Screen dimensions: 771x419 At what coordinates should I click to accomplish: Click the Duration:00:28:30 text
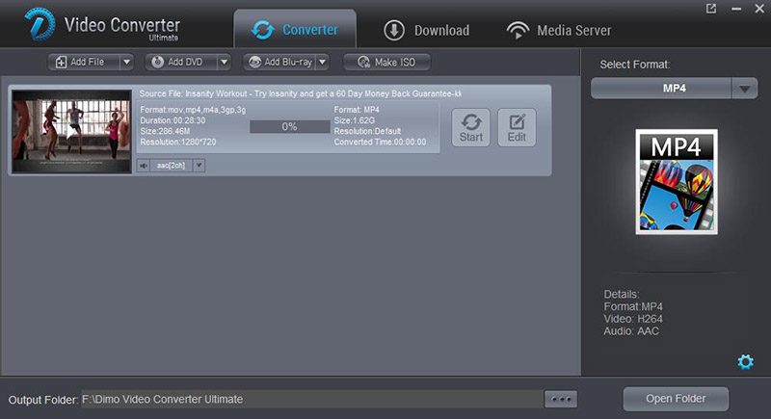coord(173,120)
